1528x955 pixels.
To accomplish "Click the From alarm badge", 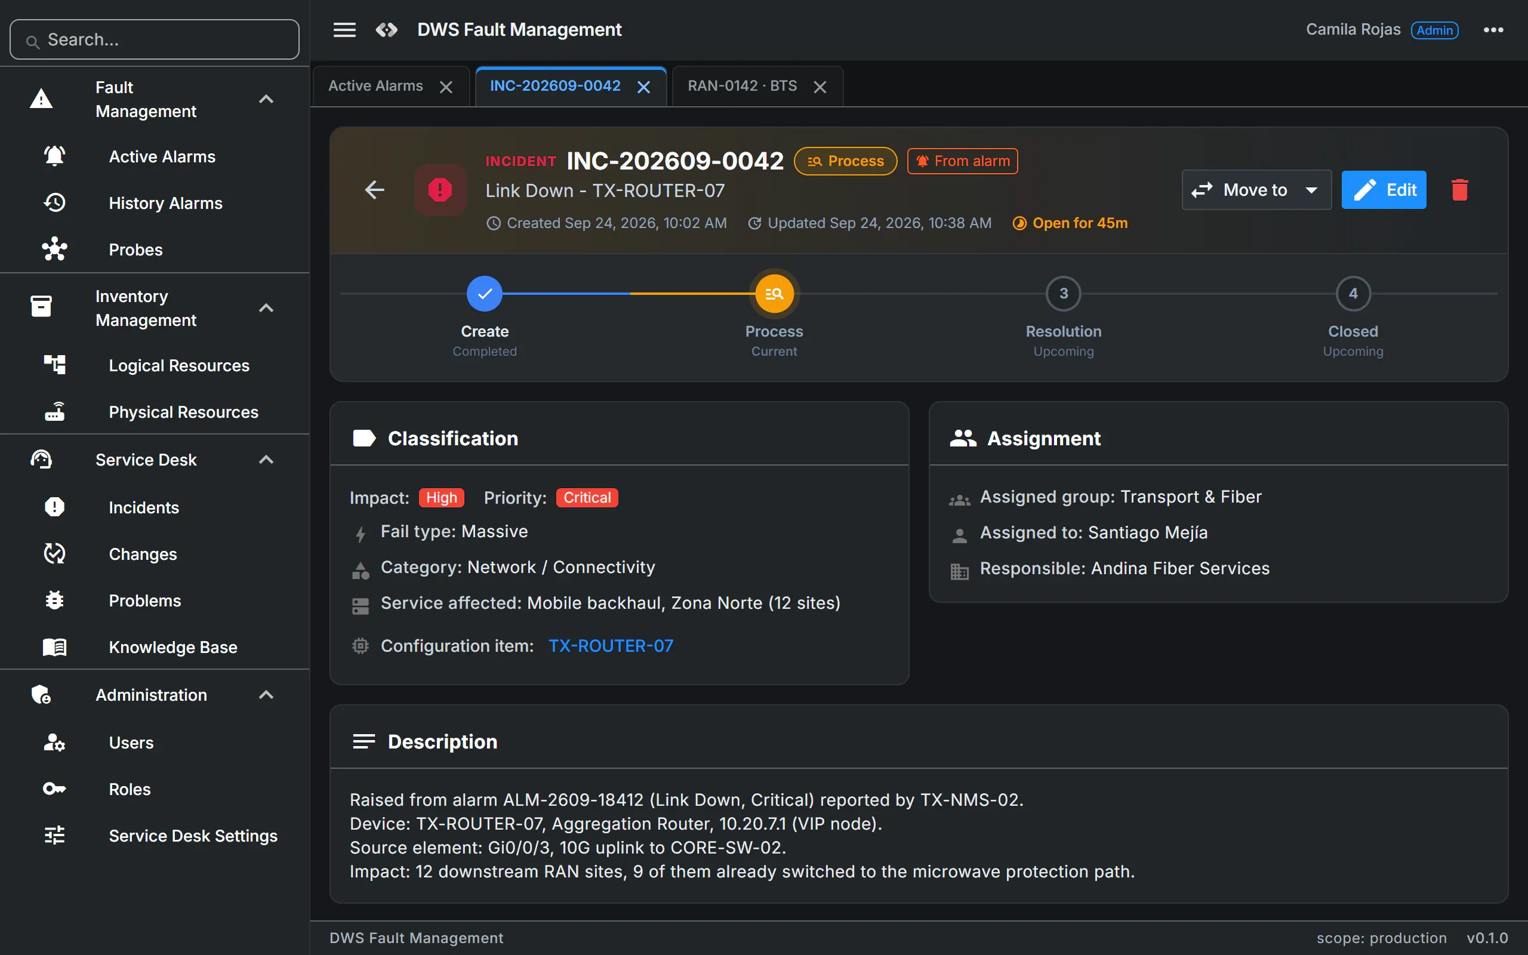I will click(x=962, y=161).
